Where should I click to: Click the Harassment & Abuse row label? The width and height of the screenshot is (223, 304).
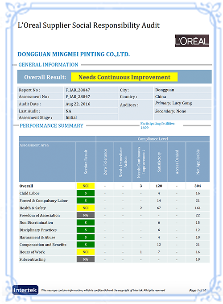pos(37,237)
